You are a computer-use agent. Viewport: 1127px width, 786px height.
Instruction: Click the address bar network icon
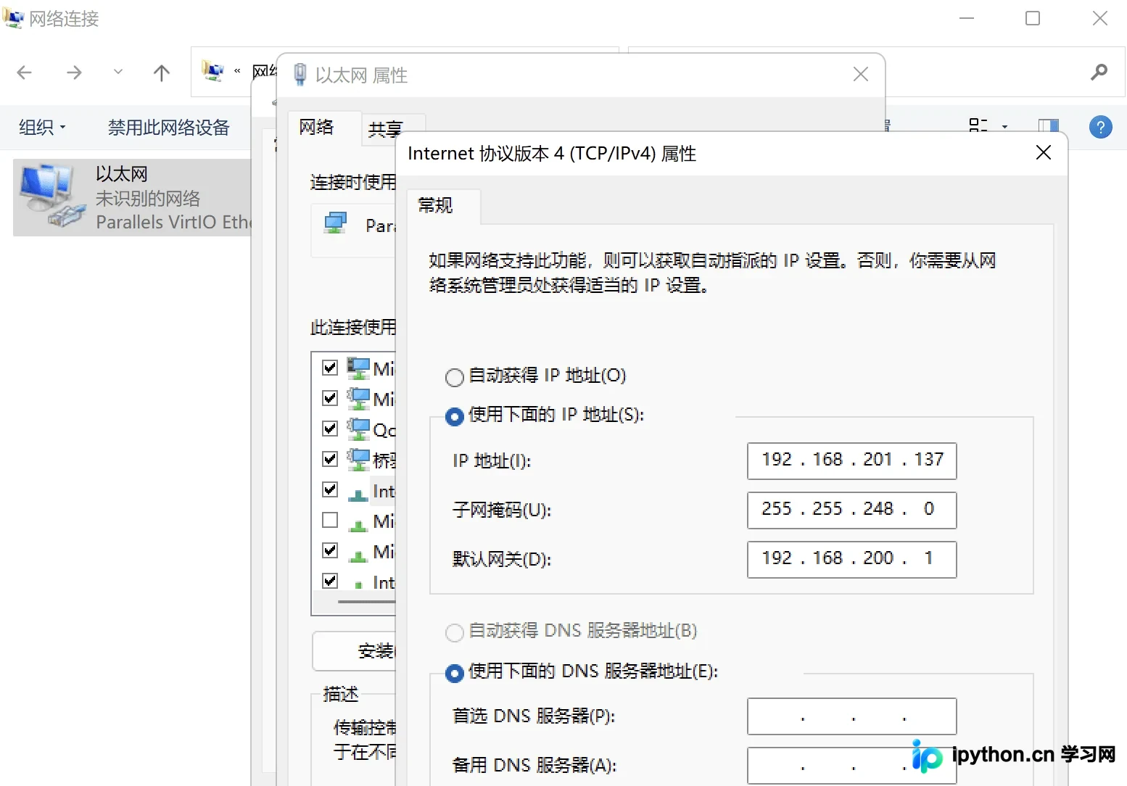(213, 71)
